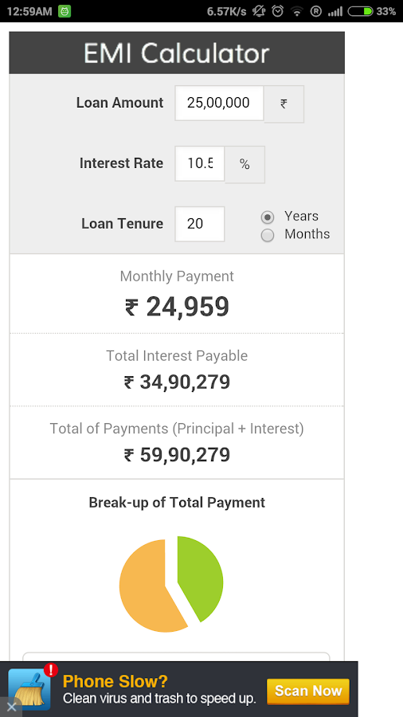Tap the muted bell icon in status bar

click(259, 11)
